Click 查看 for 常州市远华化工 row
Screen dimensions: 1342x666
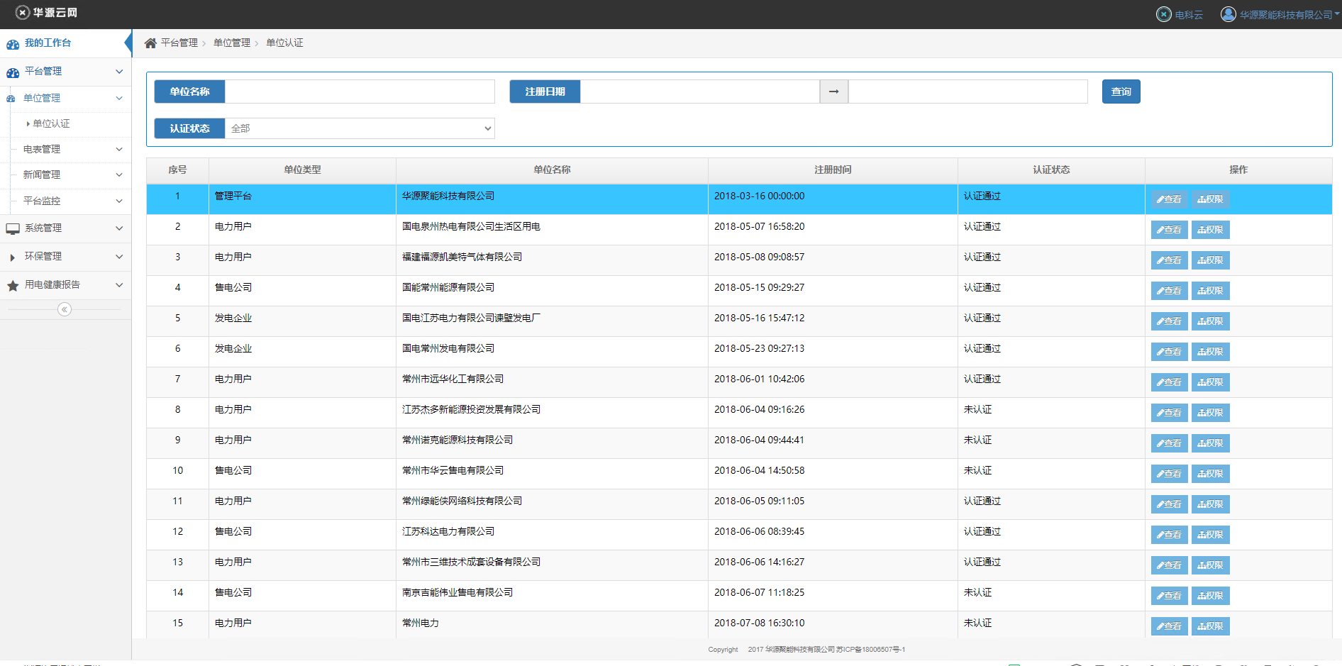click(1169, 382)
